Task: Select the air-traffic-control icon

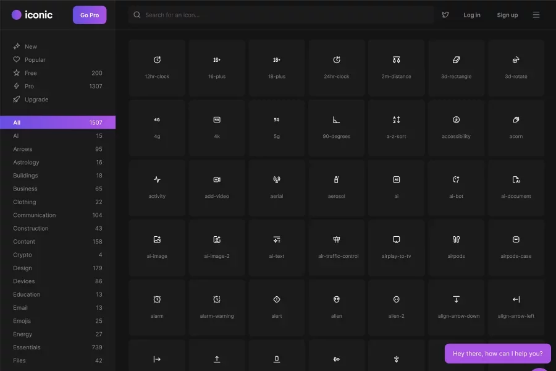Action: [337, 247]
